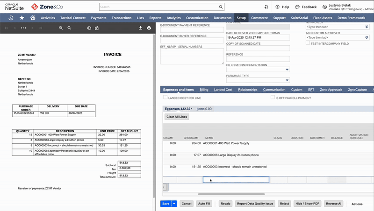Open the Reports menu
Image resolution: width=374 pixels, height=211 pixels.
(x=155, y=18)
